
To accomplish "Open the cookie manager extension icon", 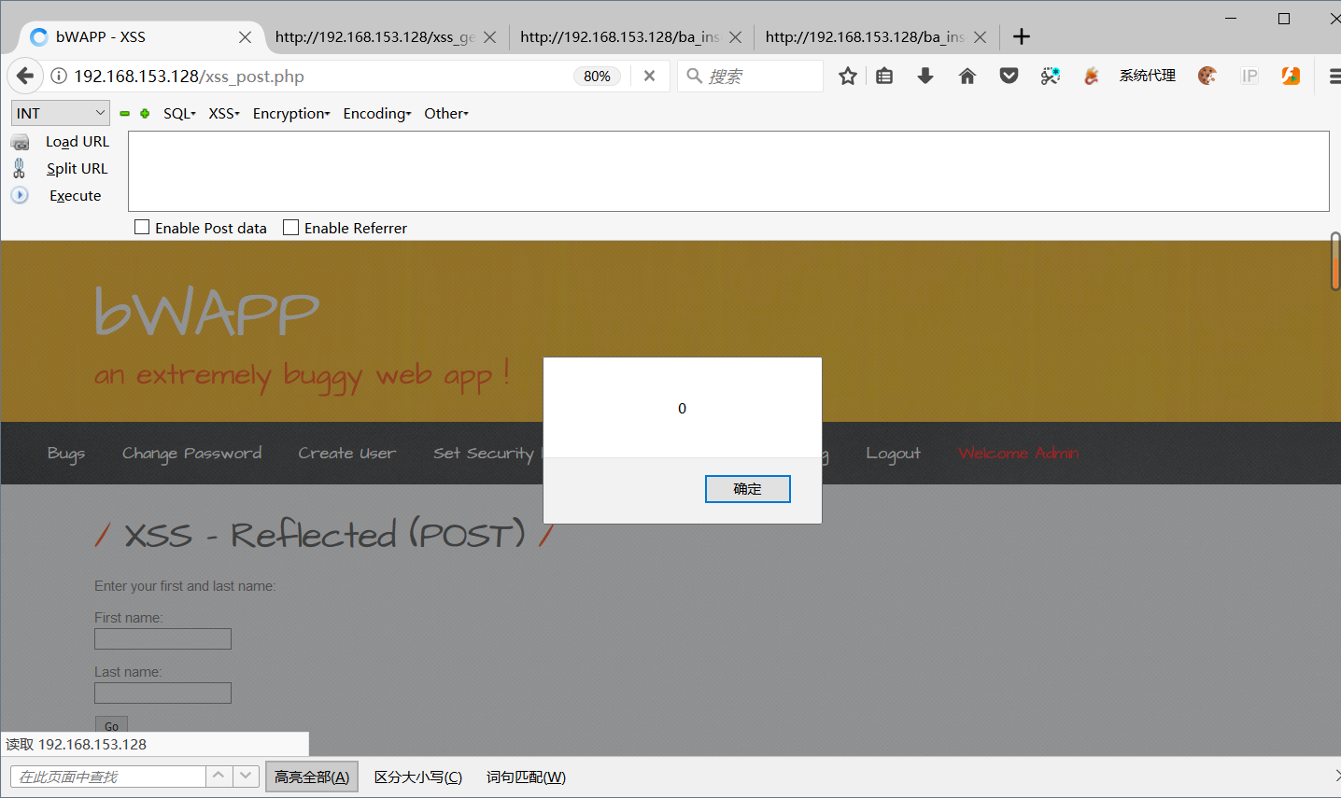I will pos(1207,76).
